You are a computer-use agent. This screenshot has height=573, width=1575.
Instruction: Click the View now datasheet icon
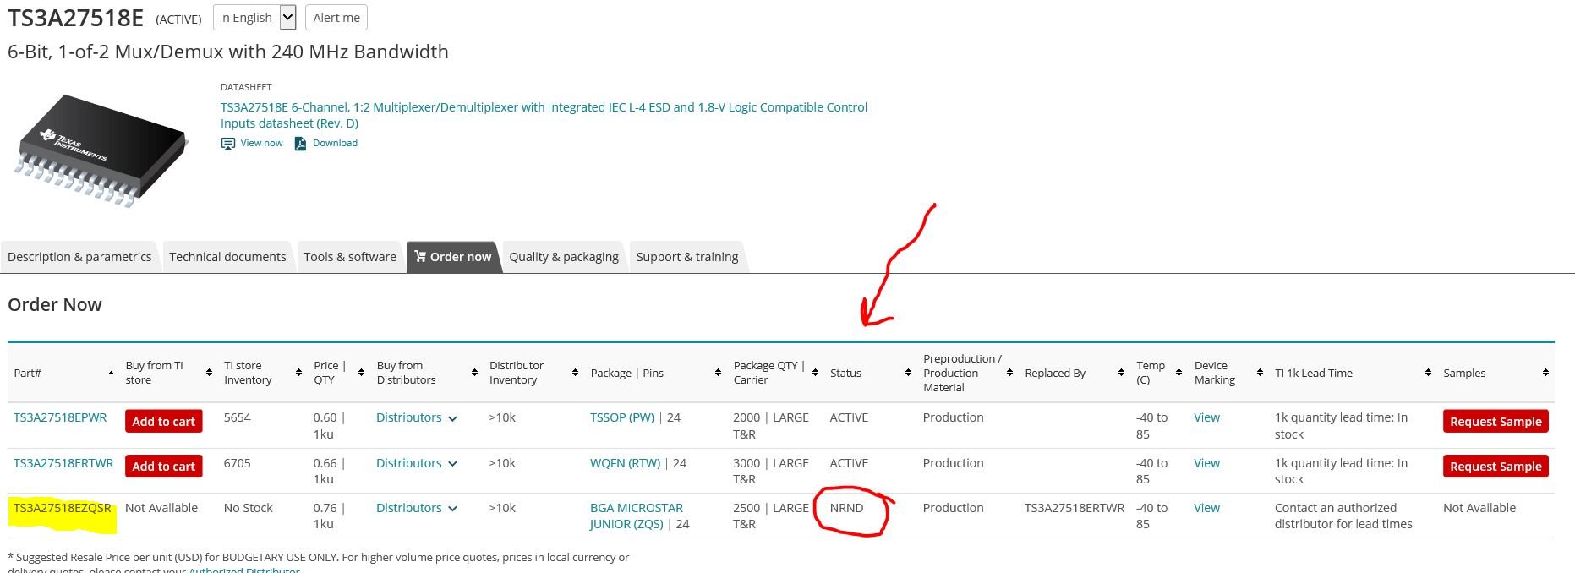228,144
